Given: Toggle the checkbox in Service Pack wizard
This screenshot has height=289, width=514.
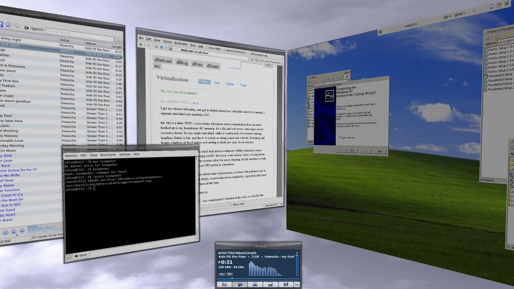Looking at the screenshot, I should click(x=340, y=138).
